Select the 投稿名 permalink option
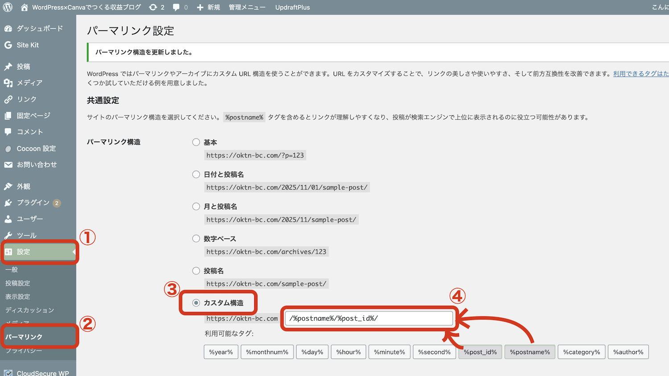Viewport: 669px width, 376px height. 196,271
